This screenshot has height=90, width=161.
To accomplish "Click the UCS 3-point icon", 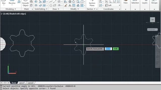I will [118, 1].
